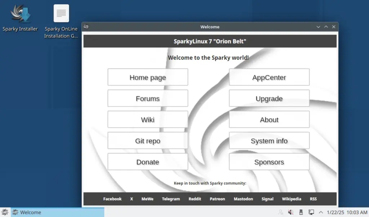This screenshot has width=369, height=217.
Task: Click the network status tray icon
Action: (x=311, y=212)
